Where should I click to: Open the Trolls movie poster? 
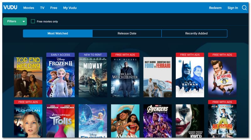pos(61,121)
